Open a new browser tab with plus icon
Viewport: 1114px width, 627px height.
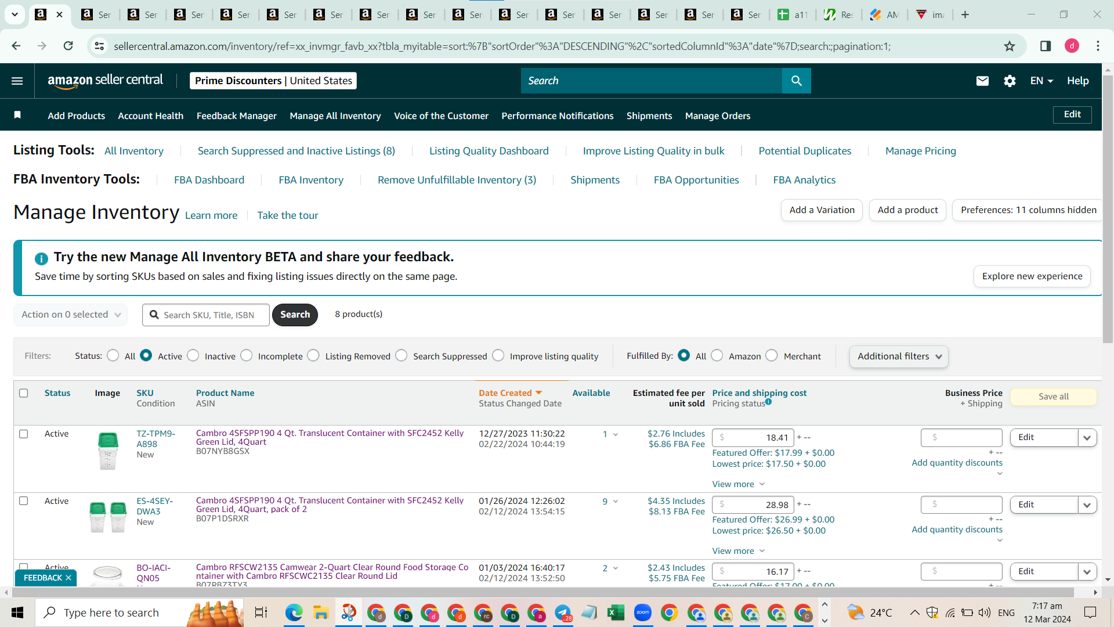click(x=965, y=15)
